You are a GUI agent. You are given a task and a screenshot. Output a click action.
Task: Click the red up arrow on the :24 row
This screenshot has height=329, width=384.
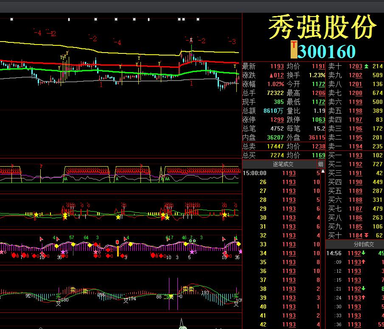tap(363, 297)
